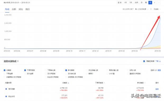
Task: Check the 下单转化率 metric checkbox
Action: [x=45, y=70]
